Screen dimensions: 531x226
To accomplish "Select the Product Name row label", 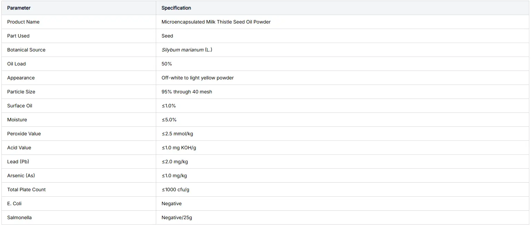I will 23,22.
